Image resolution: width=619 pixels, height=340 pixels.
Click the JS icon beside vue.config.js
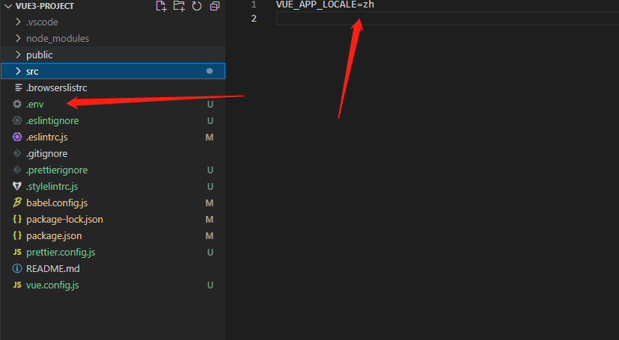(17, 285)
